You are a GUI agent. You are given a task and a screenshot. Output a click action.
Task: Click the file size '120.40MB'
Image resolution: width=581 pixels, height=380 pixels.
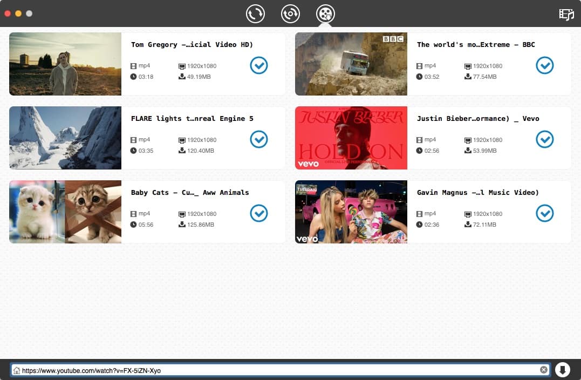[201, 151]
